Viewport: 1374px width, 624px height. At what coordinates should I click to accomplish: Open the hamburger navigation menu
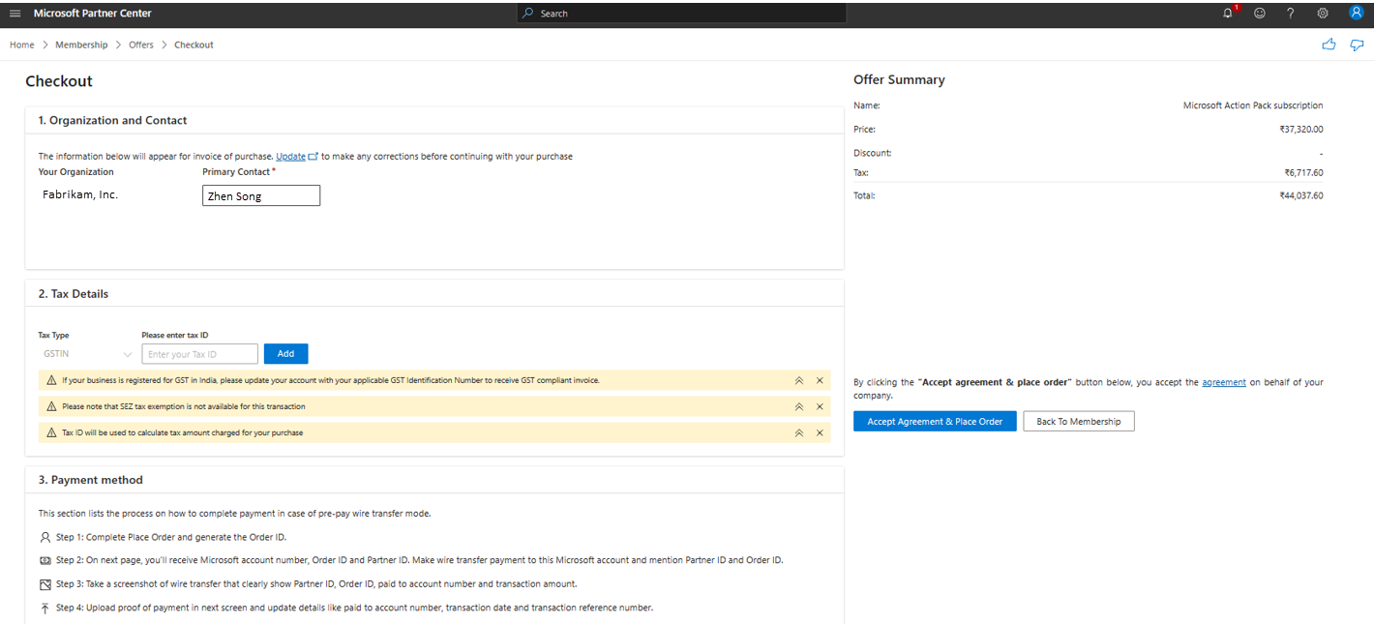point(15,14)
